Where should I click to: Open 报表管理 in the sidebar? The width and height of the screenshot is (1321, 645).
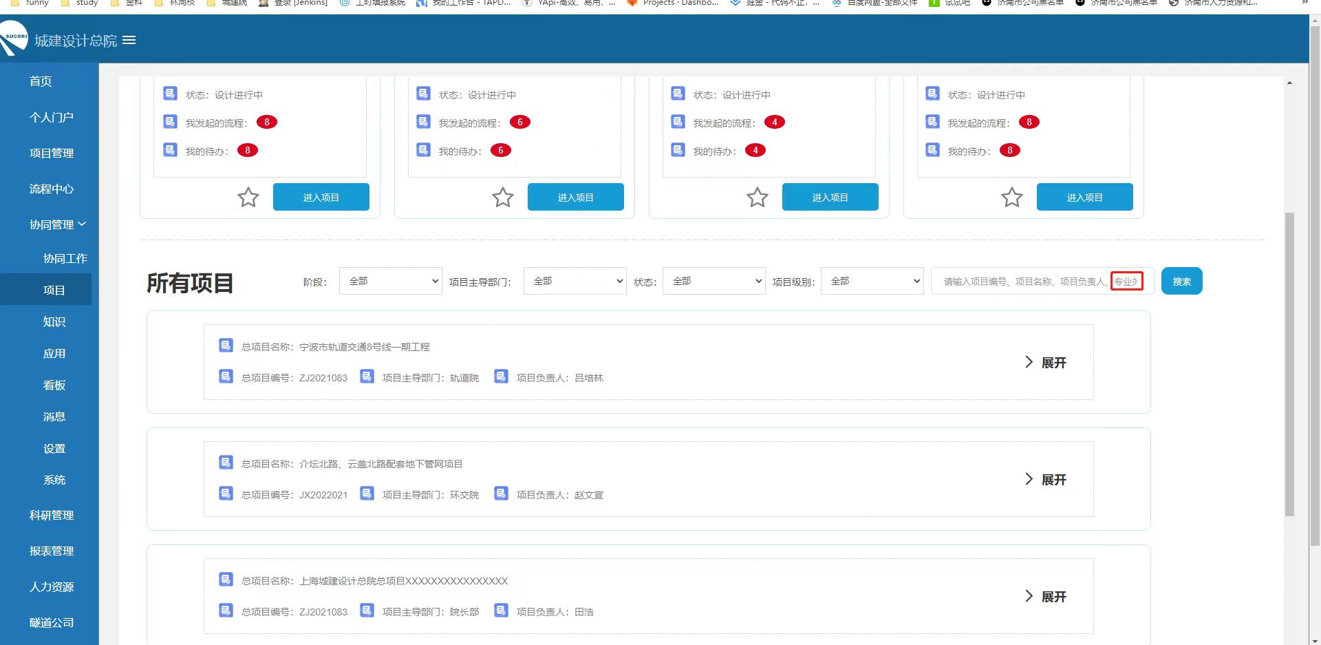[x=51, y=551]
